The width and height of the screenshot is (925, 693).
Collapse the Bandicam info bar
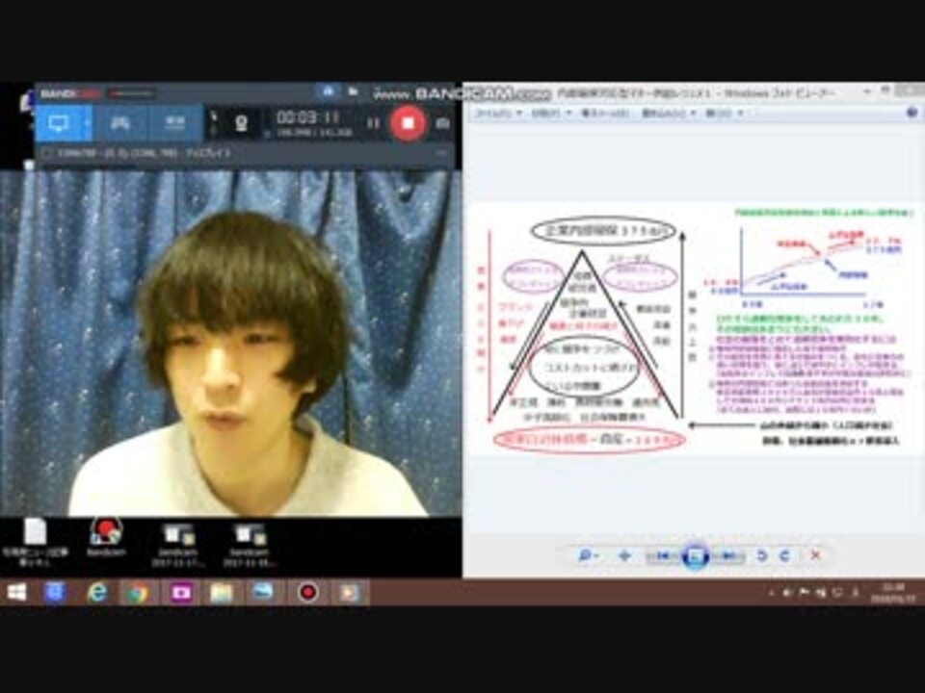click(442, 153)
